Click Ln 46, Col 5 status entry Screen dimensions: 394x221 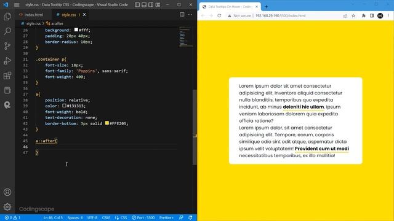point(53,217)
